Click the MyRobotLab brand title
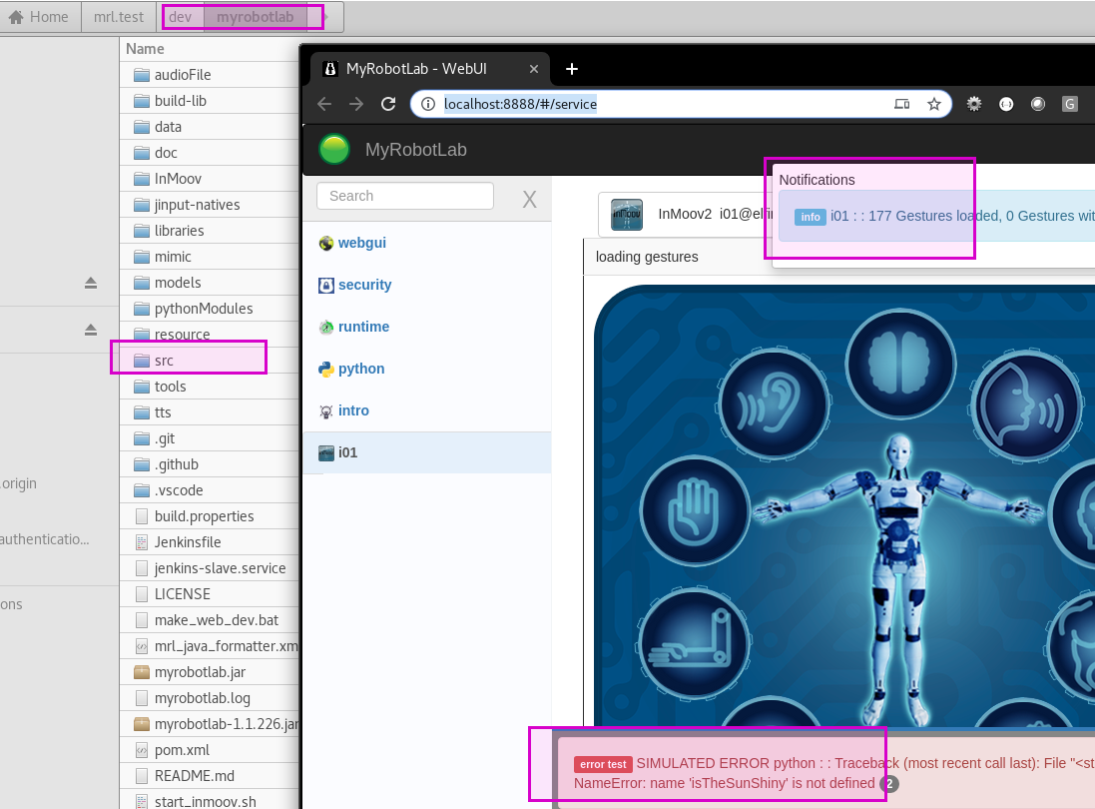Screen dimensions: 1095x809 [415, 150]
